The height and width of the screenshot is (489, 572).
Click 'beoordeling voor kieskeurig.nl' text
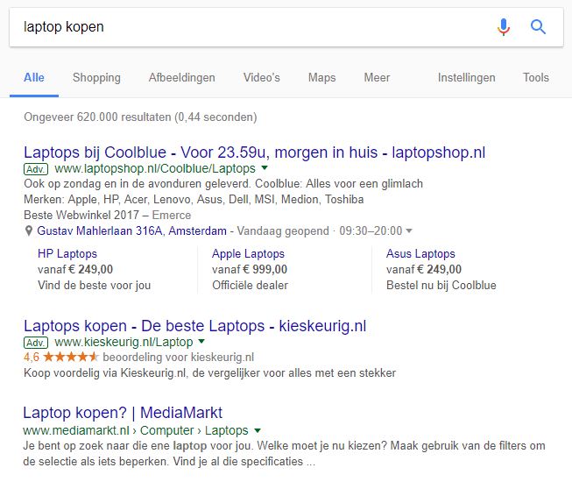[x=179, y=357]
